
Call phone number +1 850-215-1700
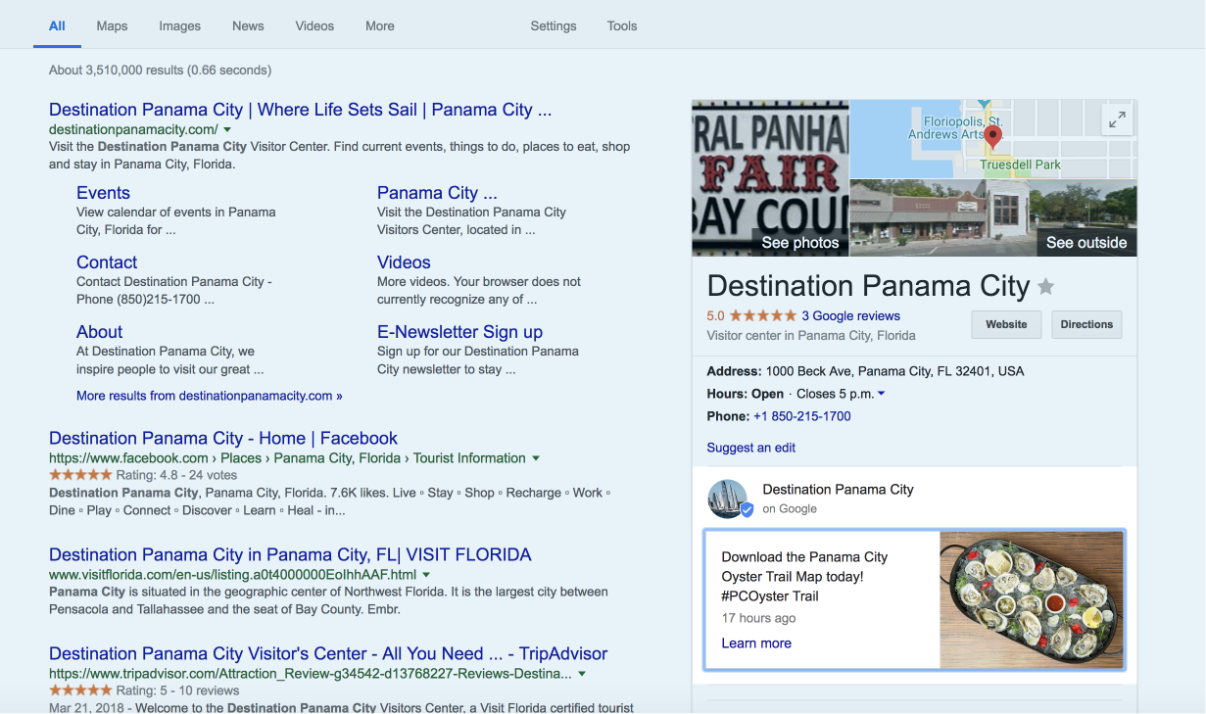click(x=801, y=416)
